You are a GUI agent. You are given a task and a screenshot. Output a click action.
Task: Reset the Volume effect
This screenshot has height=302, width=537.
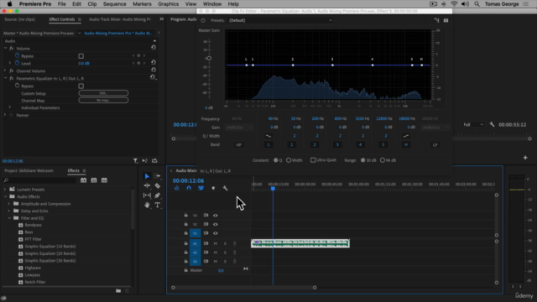154,48
